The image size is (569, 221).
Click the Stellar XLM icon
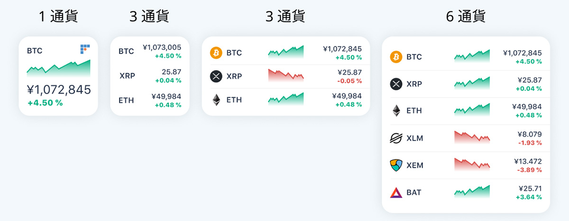click(396, 138)
